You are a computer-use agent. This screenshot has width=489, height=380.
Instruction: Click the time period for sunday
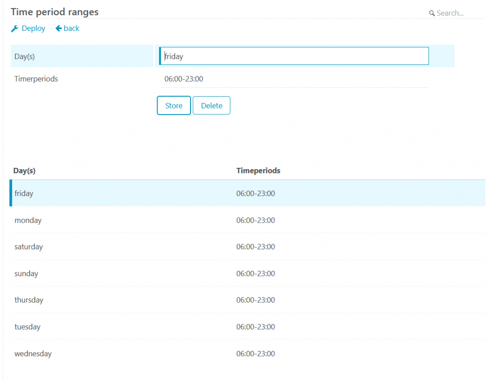pyautogui.click(x=256, y=274)
